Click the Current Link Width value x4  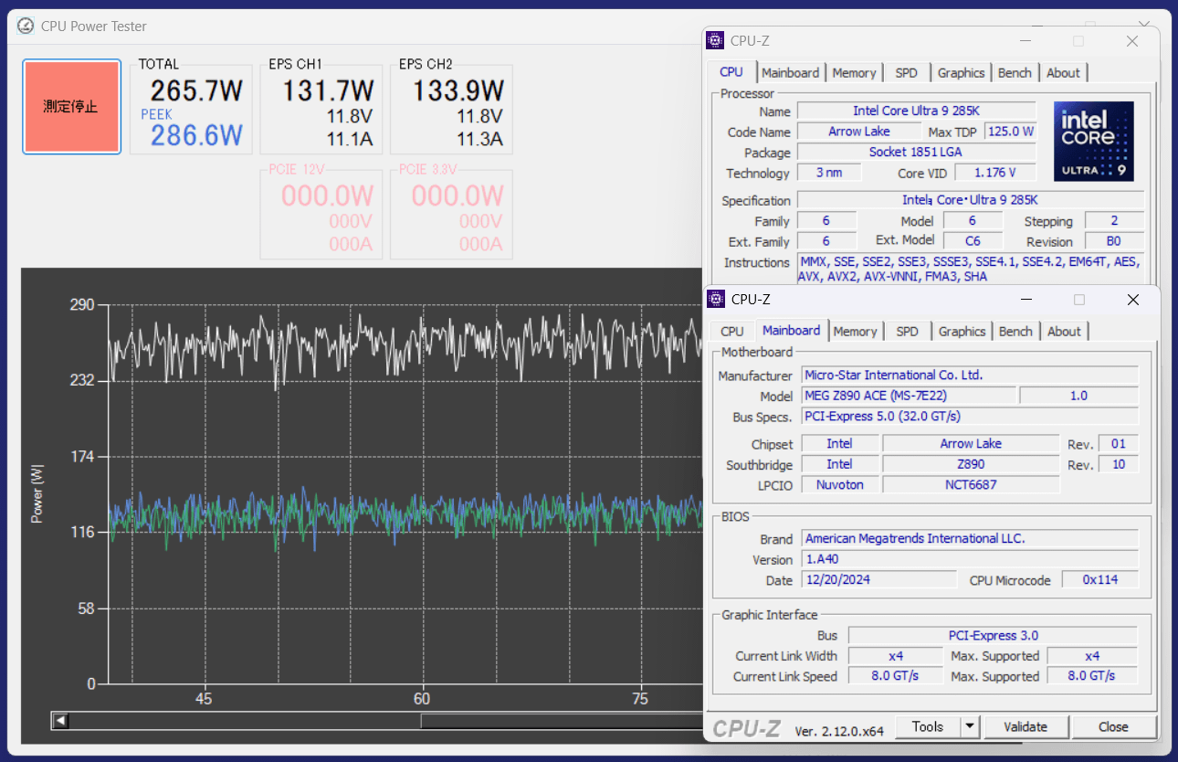(896, 656)
